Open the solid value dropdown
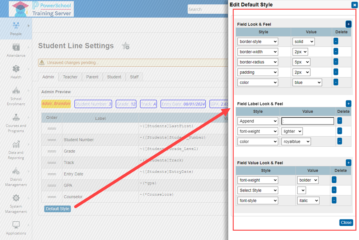The image size is (359, 240). click(x=303, y=42)
